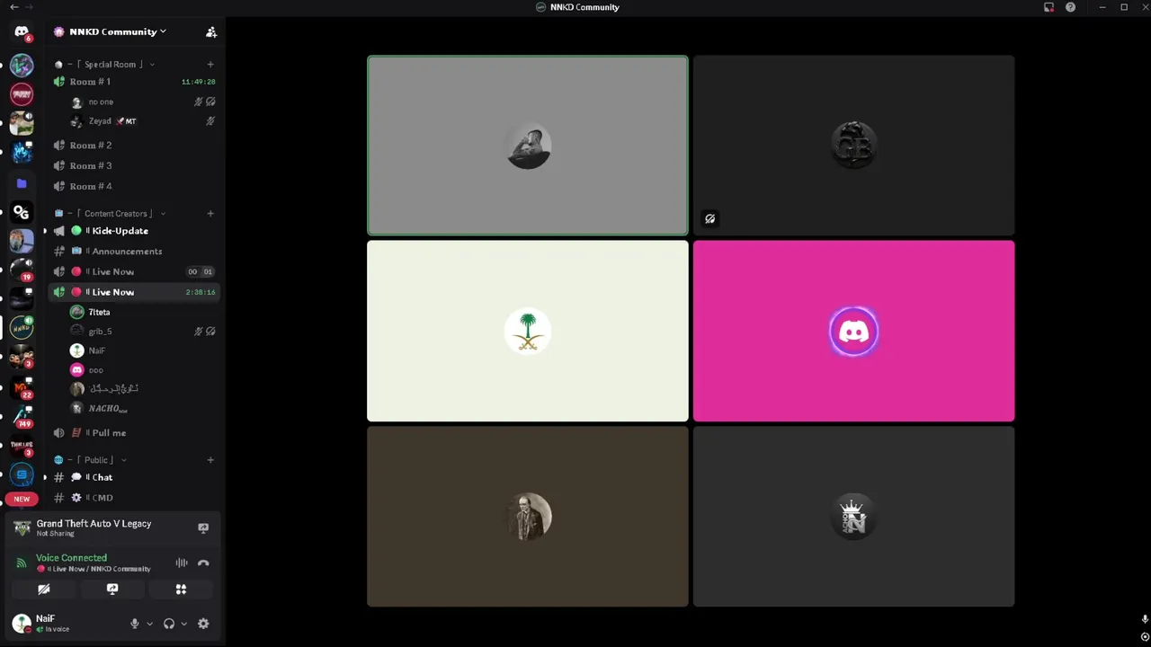Collapse the Special Room category
The image size is (1151, 647).
pyautogui.click(x=110, y=65)
